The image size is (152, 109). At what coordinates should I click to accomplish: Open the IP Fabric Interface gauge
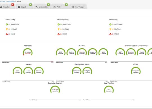(82, 52)
